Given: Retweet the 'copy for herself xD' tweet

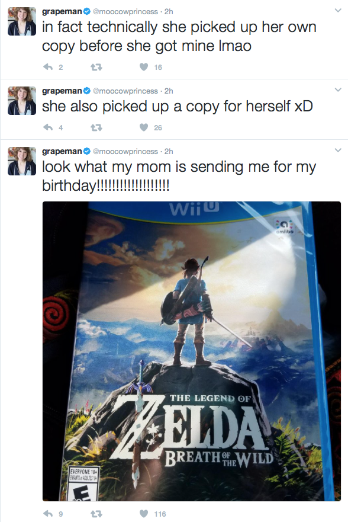Looking at the screenshot, I should [96, 127].
